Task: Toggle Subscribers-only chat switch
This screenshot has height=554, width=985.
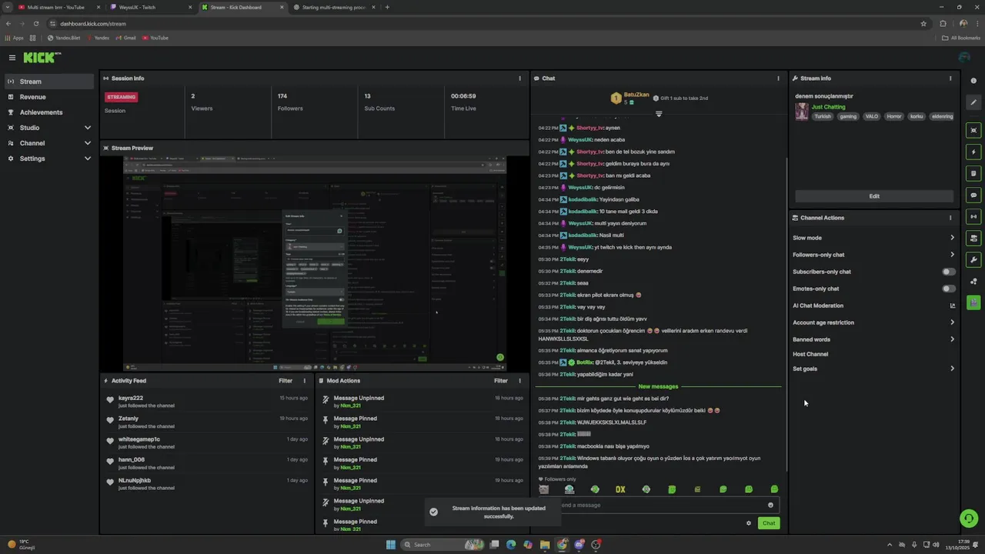Action: [949, 272]
